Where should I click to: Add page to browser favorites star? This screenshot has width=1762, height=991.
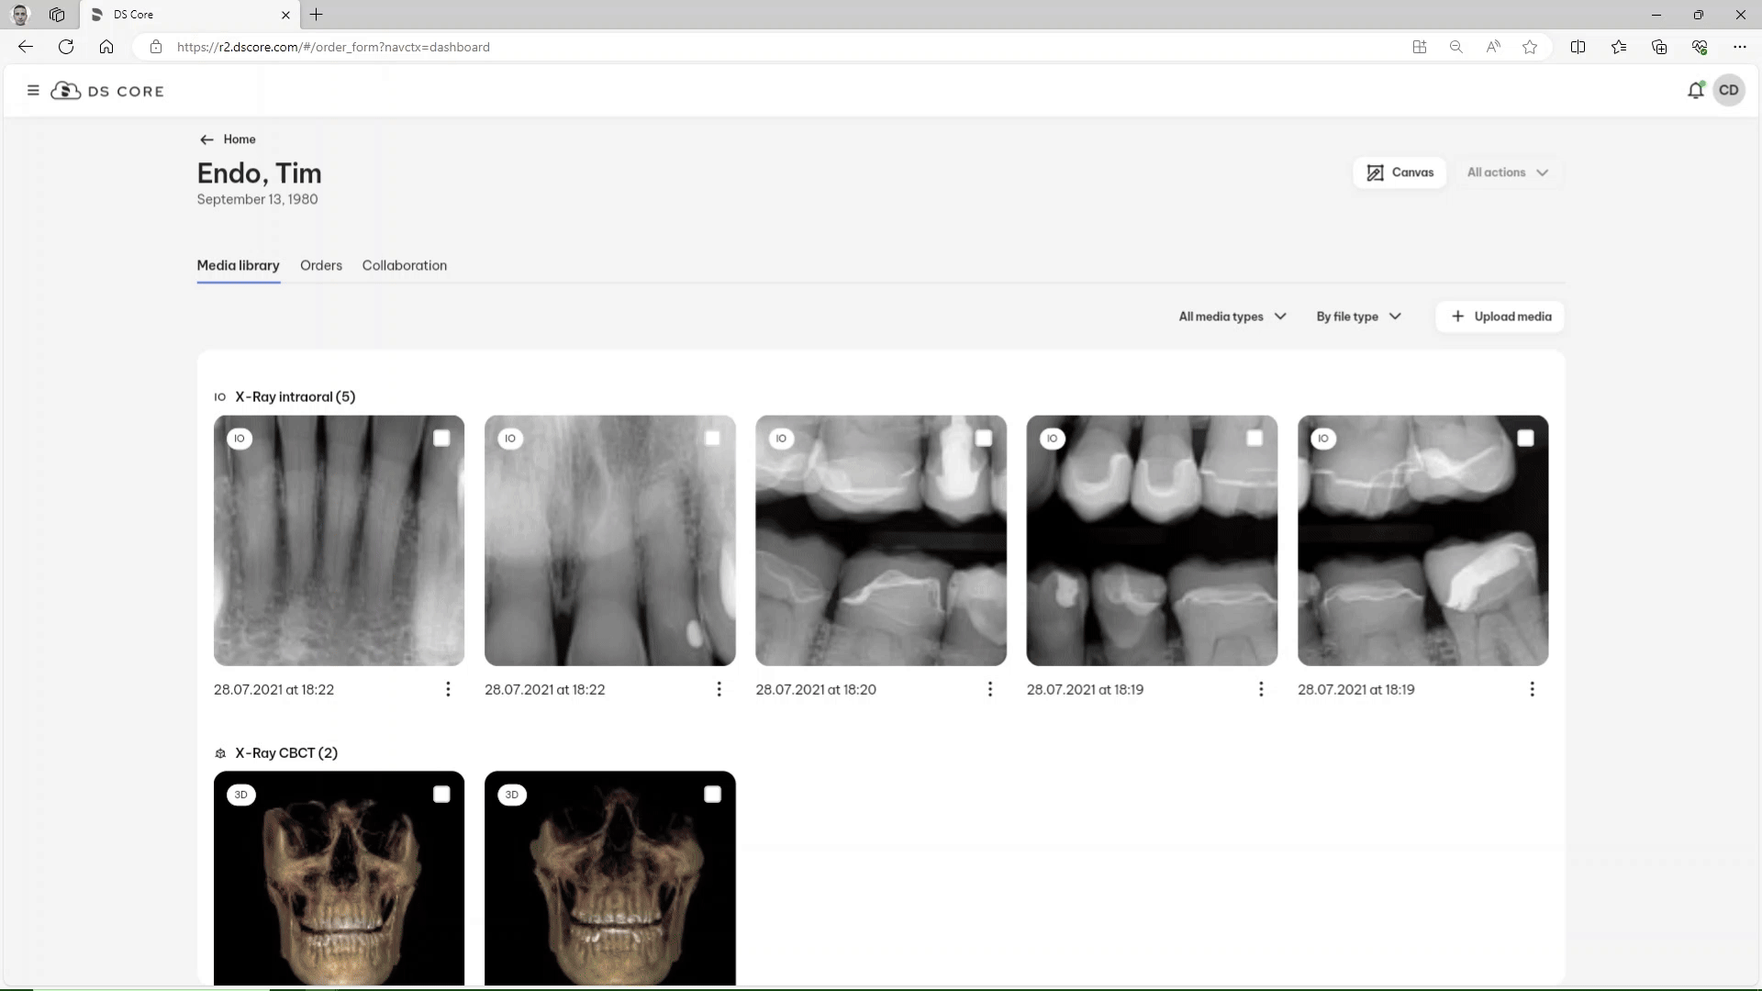(x=1530, y=47)
